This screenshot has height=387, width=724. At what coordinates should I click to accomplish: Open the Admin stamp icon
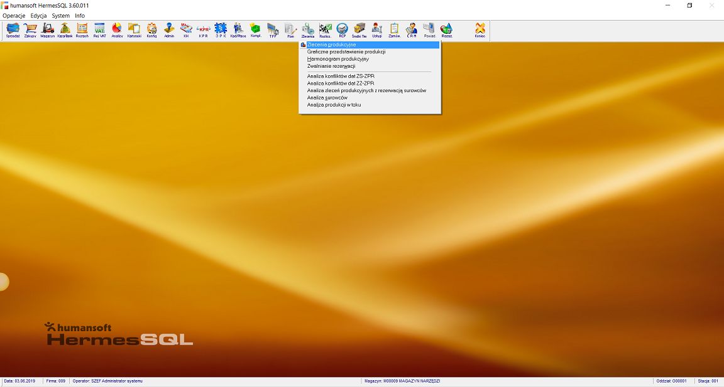coord(169,30)
